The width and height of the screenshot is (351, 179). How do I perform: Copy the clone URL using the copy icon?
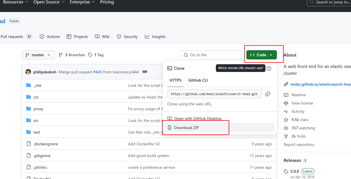coord(267,94)
